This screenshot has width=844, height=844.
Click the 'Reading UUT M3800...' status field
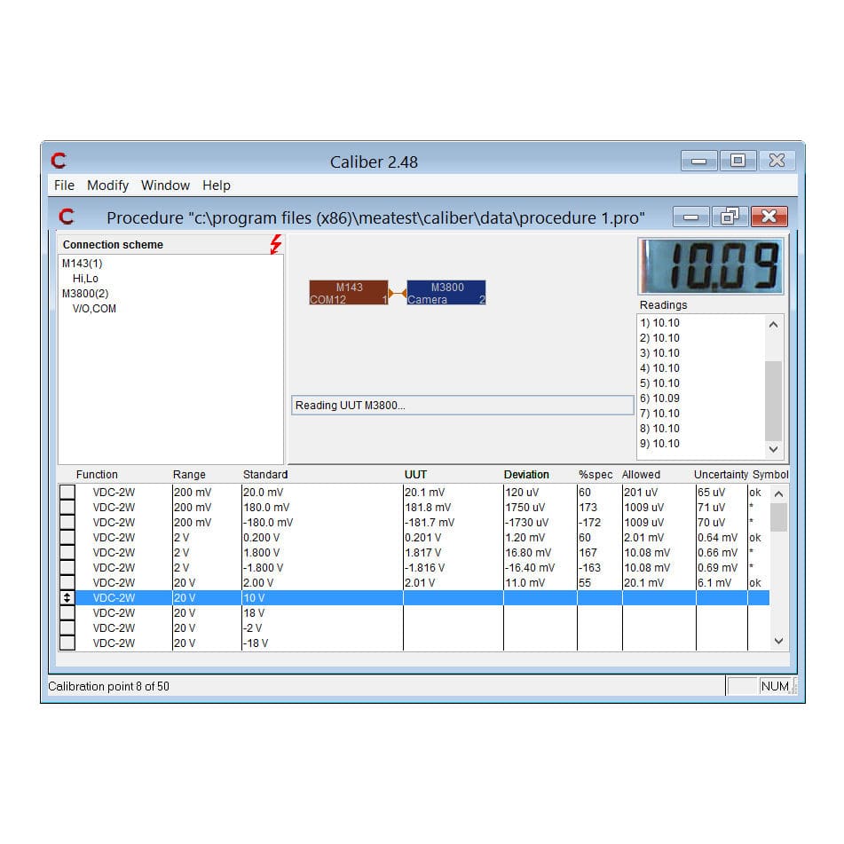coord(461,405)
